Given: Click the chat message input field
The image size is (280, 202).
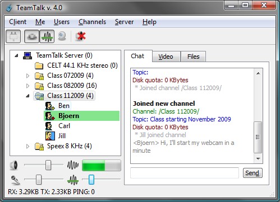Looking at the screenshot, I should [185, 173].
